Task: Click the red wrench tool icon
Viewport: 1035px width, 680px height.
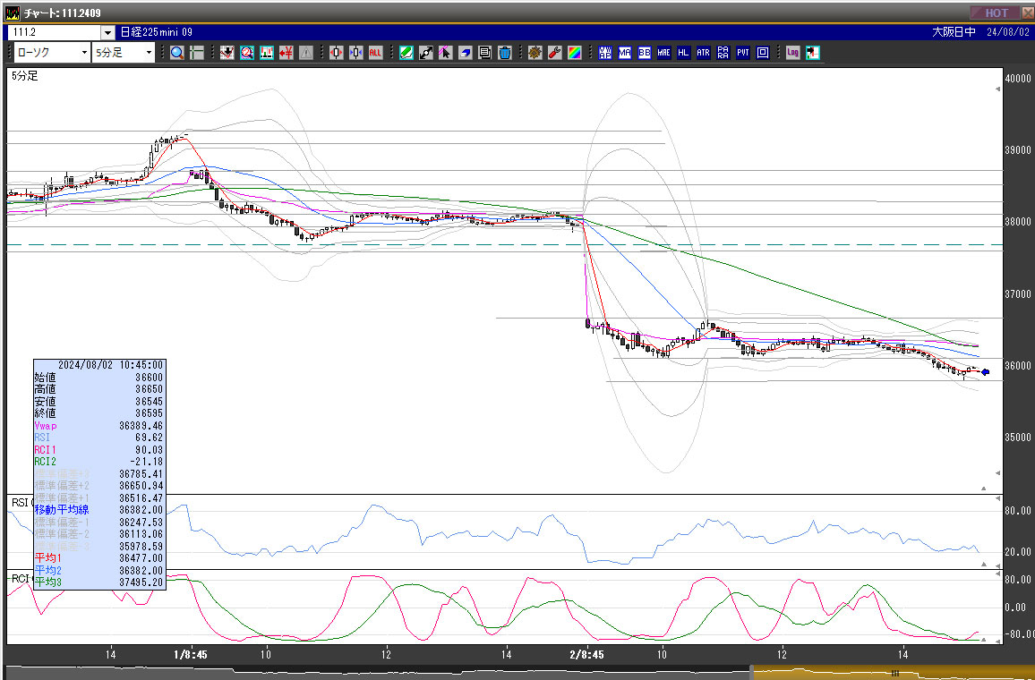Action: [554, 53]
